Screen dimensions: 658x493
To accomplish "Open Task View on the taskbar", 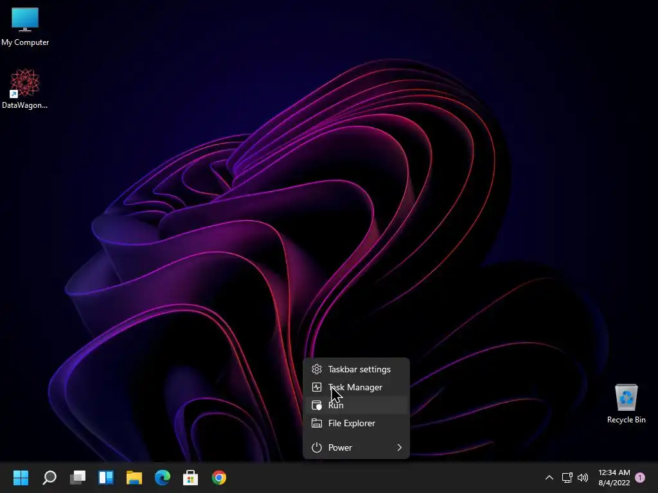I will (78, 478).
